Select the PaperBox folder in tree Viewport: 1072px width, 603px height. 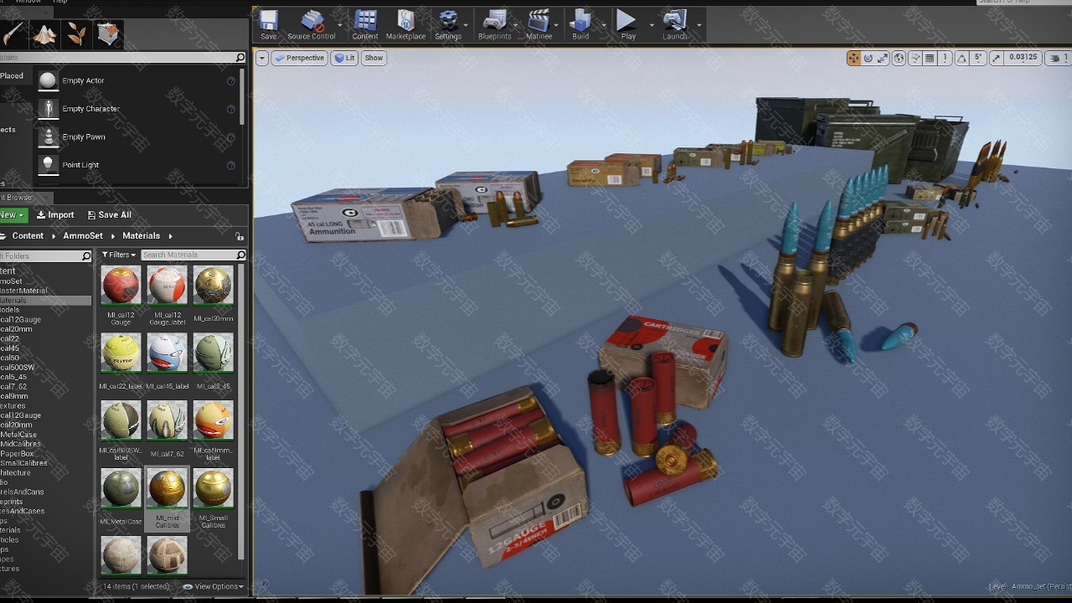coord(17,454)
